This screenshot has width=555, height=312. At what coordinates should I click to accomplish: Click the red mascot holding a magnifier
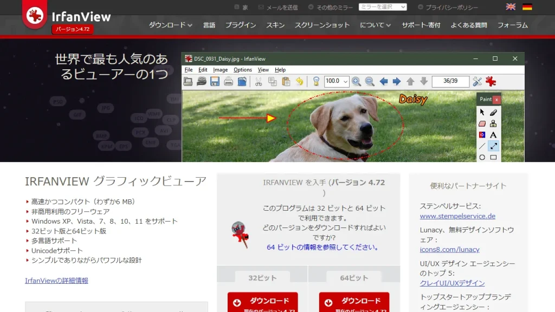coord(240,234)
